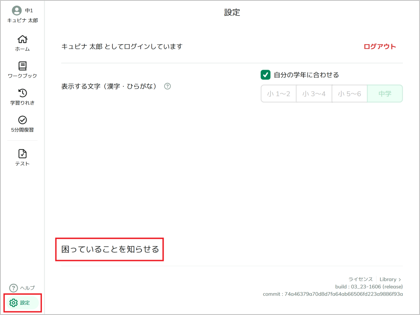
Task: Go to Home via house icon
Action: 23,39
